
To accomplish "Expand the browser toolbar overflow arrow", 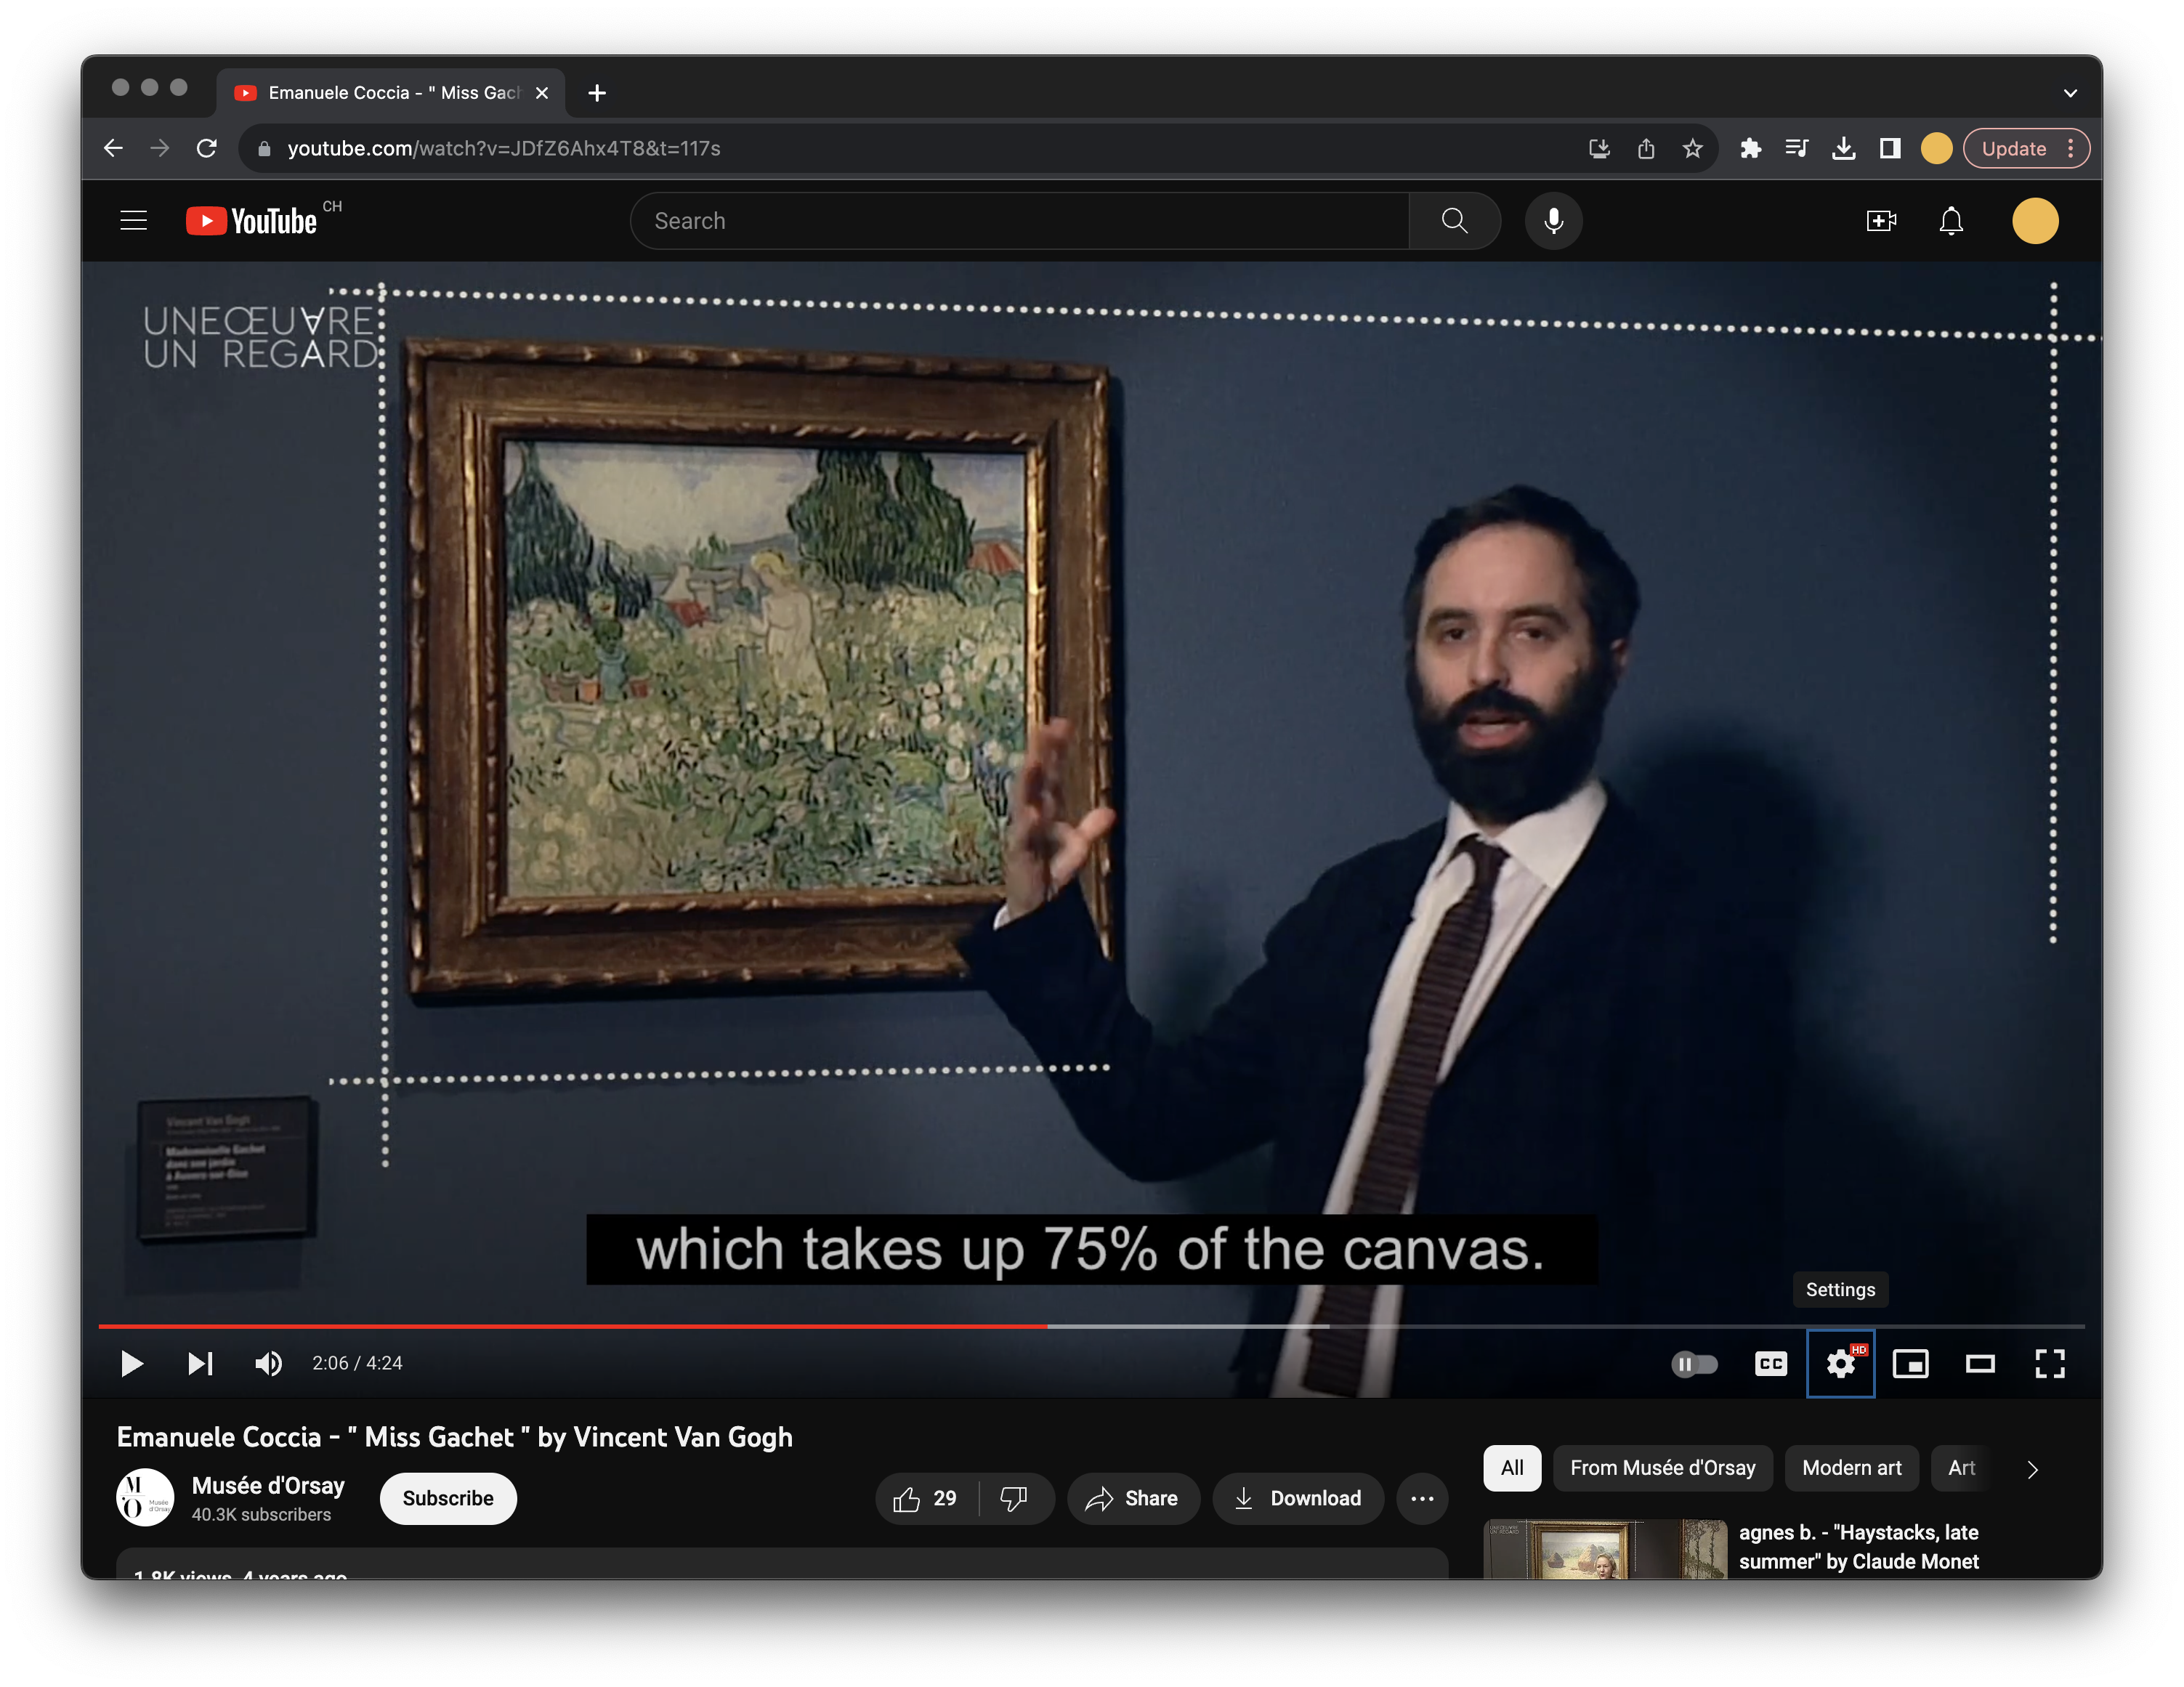I will tap(2069, 92).
